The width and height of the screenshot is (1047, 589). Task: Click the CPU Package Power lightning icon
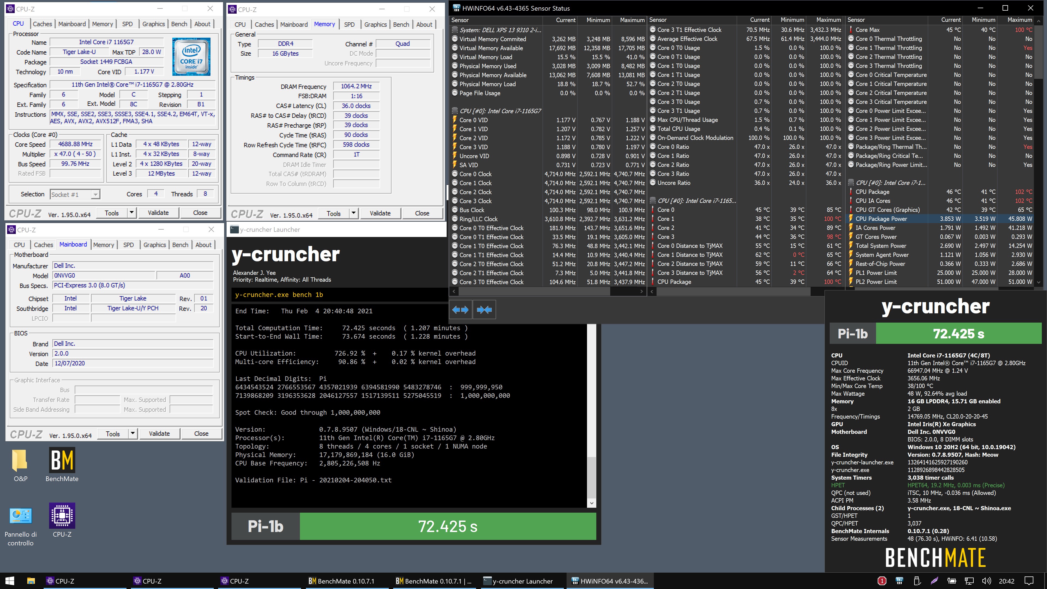tap(851, 219)
